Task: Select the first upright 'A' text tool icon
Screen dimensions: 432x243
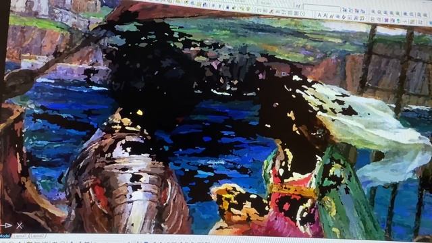Action: tap(319, 15)
